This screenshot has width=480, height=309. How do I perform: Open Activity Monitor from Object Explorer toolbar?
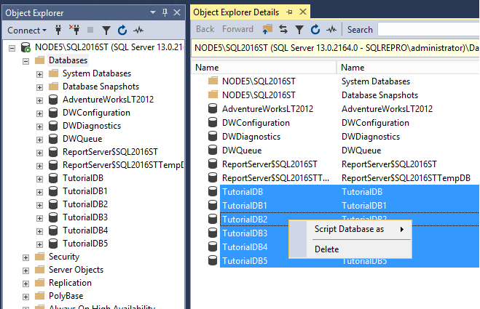[138, 31]
